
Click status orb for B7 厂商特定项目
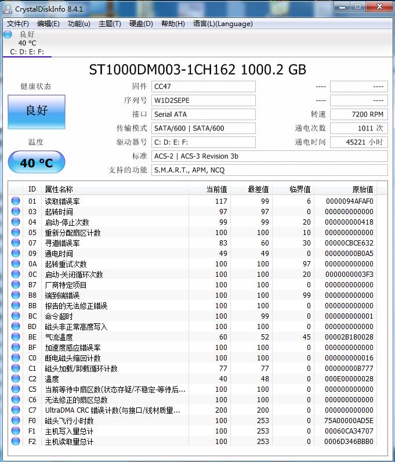tap(16, 284)
